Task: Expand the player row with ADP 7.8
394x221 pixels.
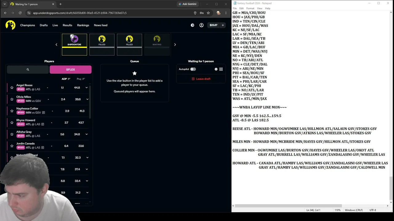Action: (x=87, y=169)
